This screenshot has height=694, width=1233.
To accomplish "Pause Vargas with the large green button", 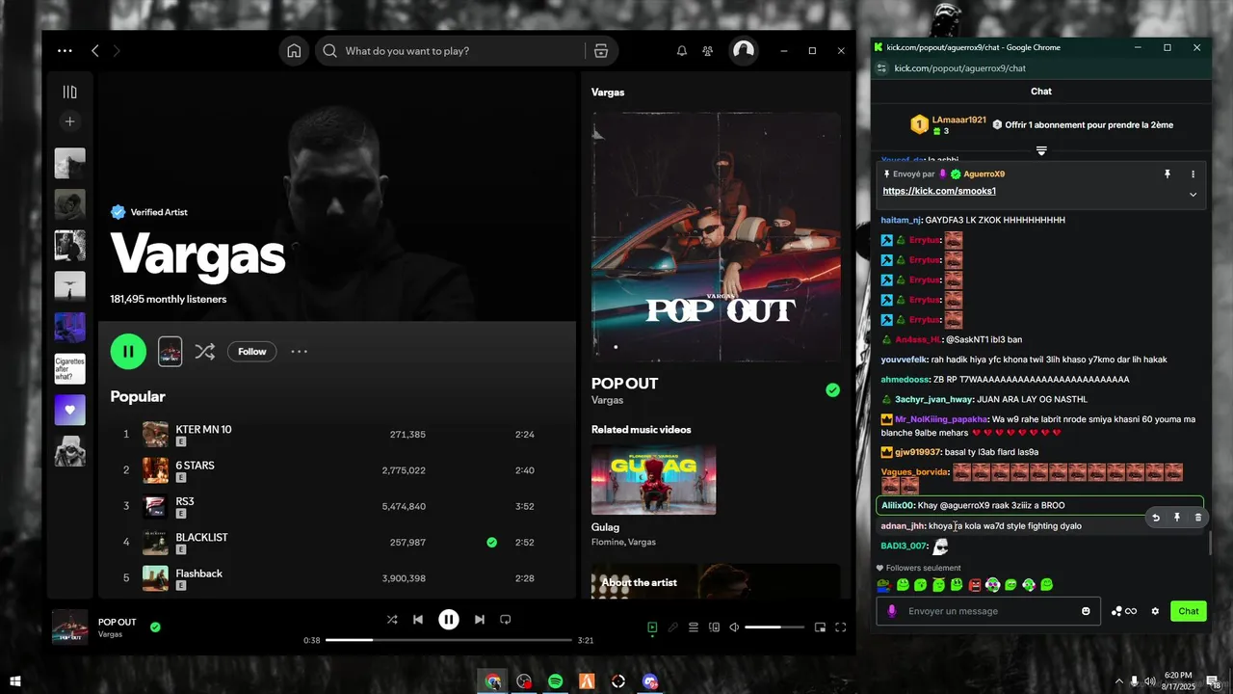I will pos(128,352).
